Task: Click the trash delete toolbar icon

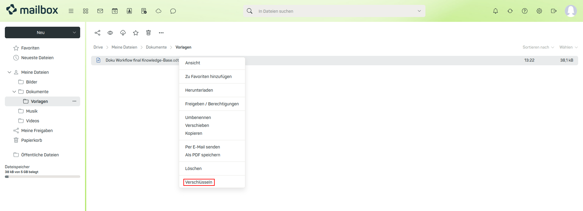Action: 148,33
